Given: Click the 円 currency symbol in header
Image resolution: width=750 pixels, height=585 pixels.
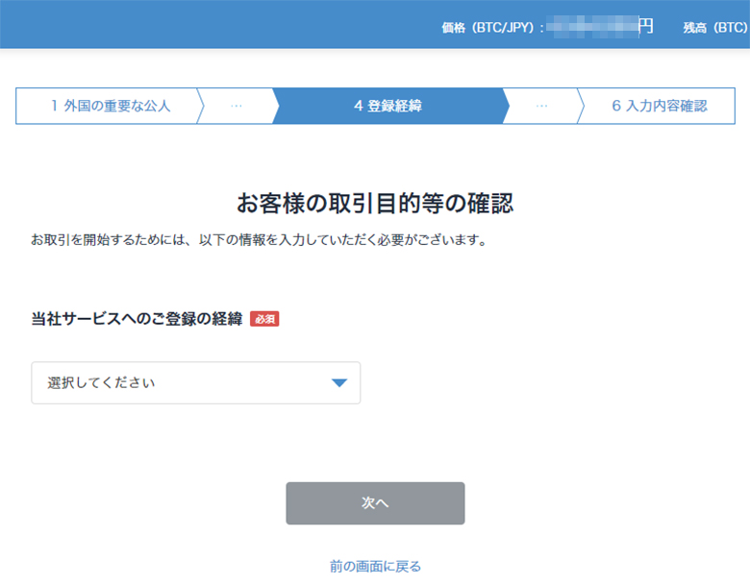Looking at the screenshot, I should pos(646,26).
